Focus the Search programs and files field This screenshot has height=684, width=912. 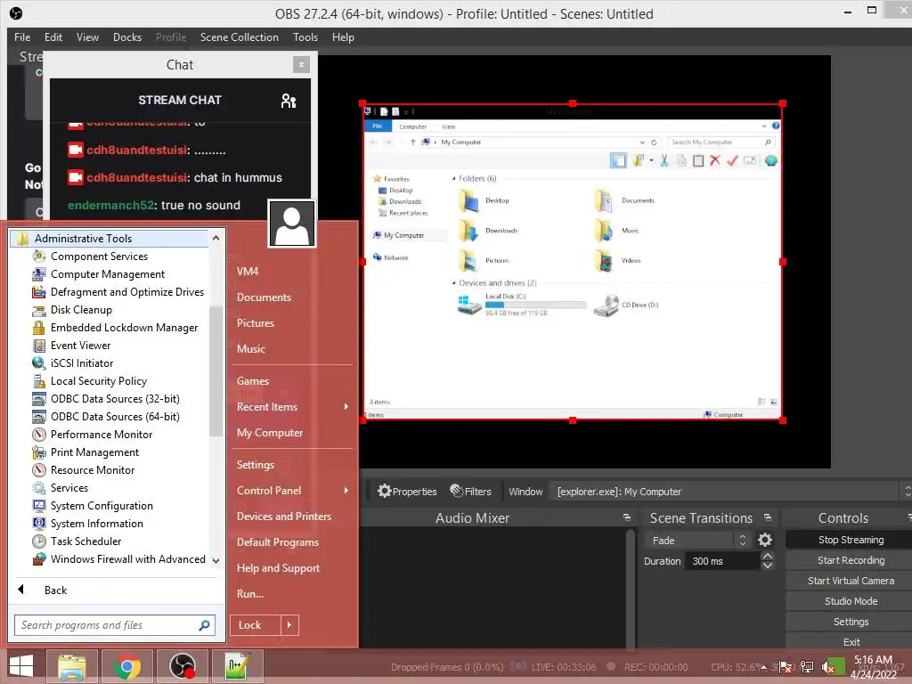click(x=115, y=625)
